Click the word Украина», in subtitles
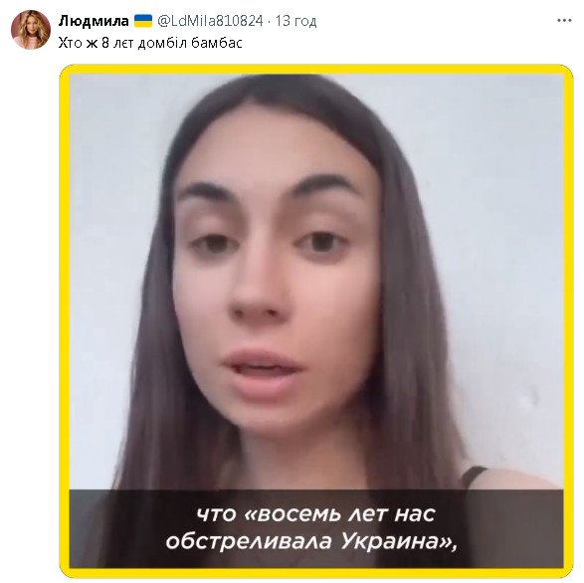 tap(400, 541)
